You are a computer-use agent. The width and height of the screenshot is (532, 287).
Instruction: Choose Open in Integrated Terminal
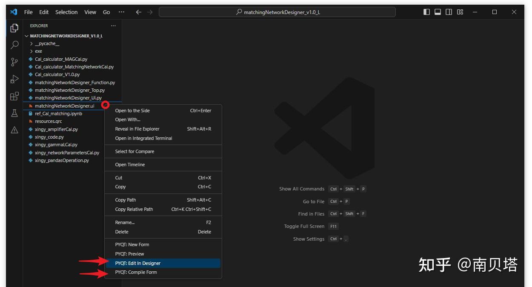(163, 138)
